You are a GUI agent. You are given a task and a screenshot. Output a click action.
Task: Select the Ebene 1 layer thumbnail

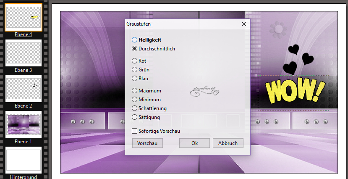coord(24,124)
